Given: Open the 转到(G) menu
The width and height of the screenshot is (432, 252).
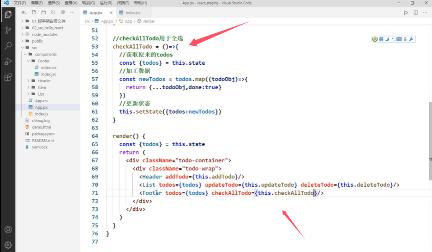Looking at the screenshot, I should click(x=89, y=3).
